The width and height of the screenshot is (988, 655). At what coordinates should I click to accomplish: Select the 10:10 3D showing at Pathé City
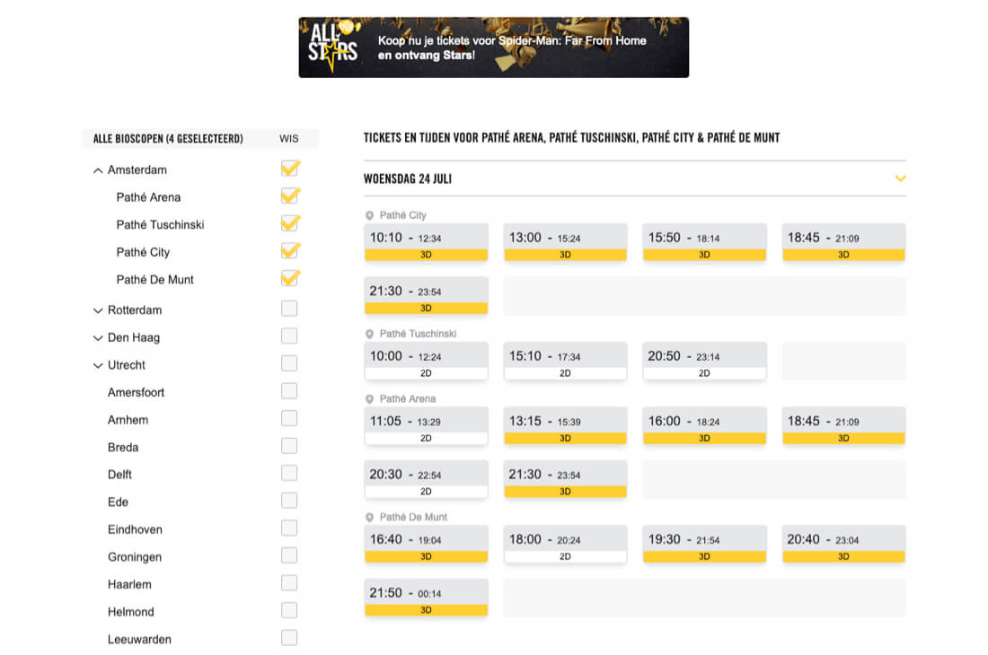pos(426,243)
